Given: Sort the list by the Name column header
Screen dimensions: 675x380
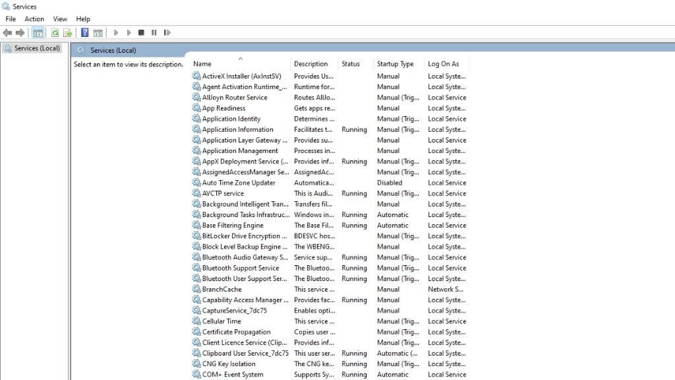Looking at the screenshot, I should [202, 64].
